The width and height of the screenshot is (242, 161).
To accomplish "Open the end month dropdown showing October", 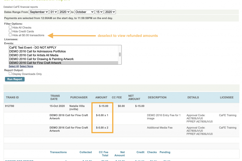I will click(x=84, y=12).
